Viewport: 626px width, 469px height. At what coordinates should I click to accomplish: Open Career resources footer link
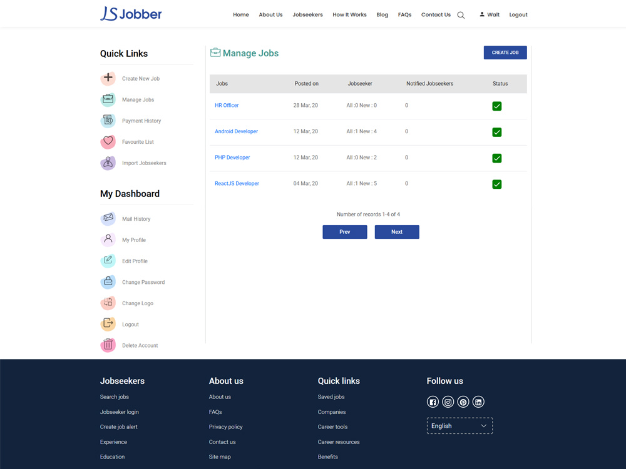pos(339,442)
